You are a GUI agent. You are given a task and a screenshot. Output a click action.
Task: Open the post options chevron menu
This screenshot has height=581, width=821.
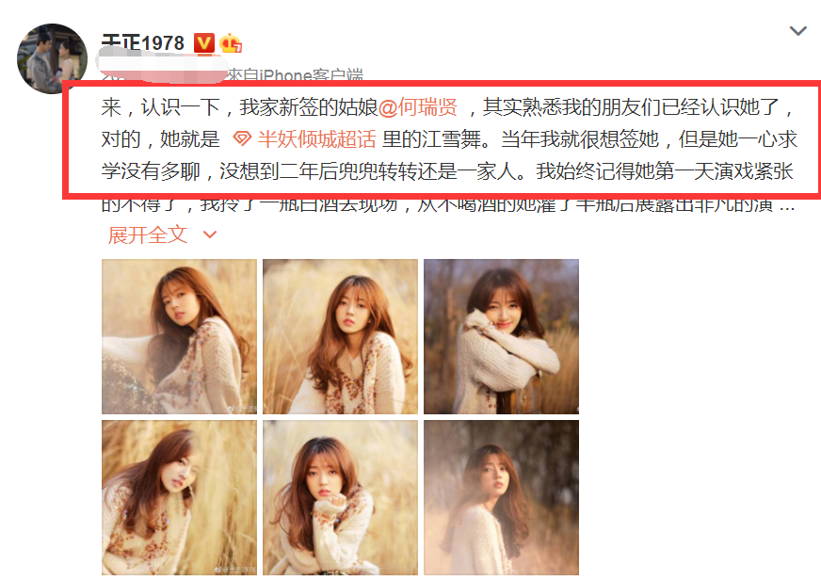[797, 31]
